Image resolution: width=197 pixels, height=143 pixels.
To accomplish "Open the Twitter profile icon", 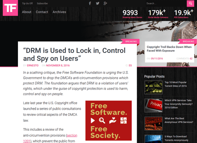I will pyautogui.click(x=98, y=4).
